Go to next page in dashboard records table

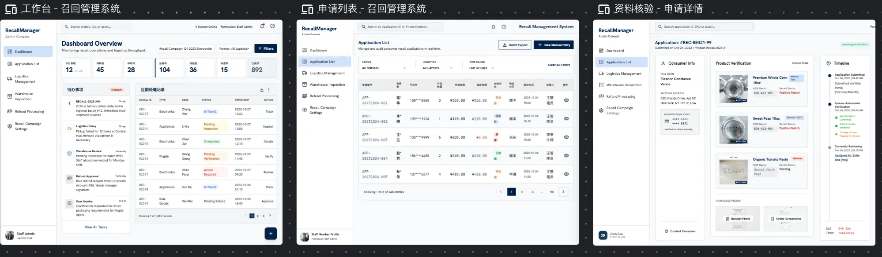click(270, 216)
